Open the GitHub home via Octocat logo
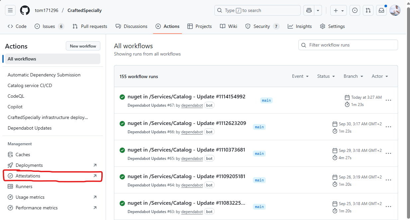The height and width of the screenshot is (220, 410). pos(25,10)
